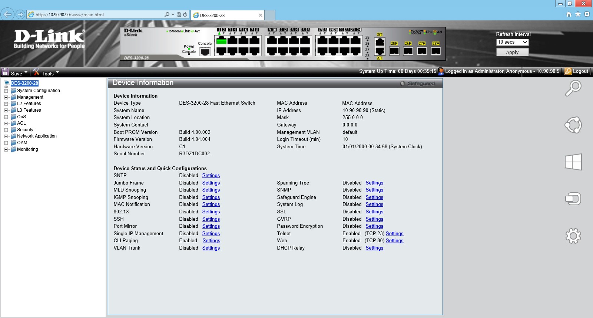Open the Devices charm icon
The height and width of the screenshot is (318, 593).
(573, 199)
